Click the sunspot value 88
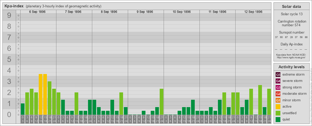This screenshot has width=312, height=126. 306,37
